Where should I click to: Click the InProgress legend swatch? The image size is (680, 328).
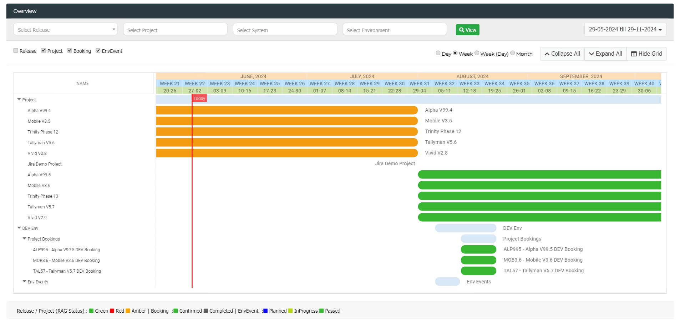(x=290, y=311)
